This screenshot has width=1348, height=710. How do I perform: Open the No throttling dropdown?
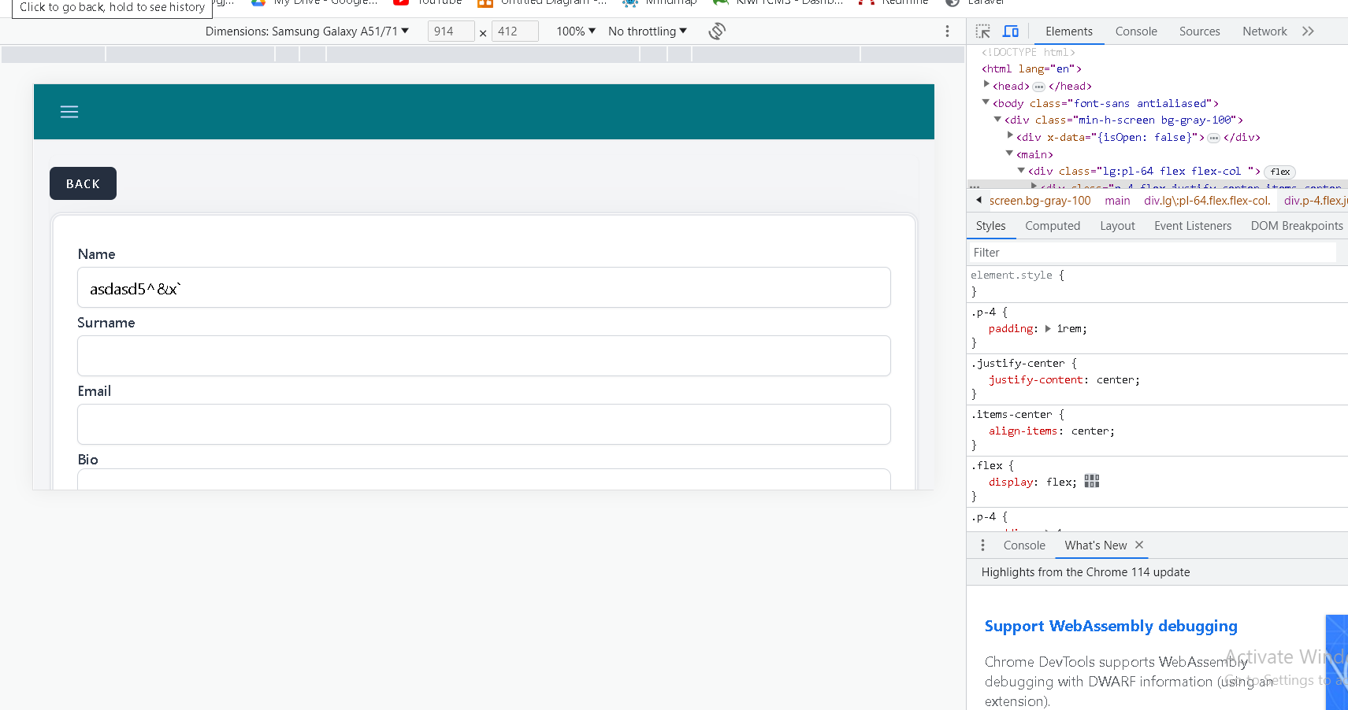pos(647,31)
